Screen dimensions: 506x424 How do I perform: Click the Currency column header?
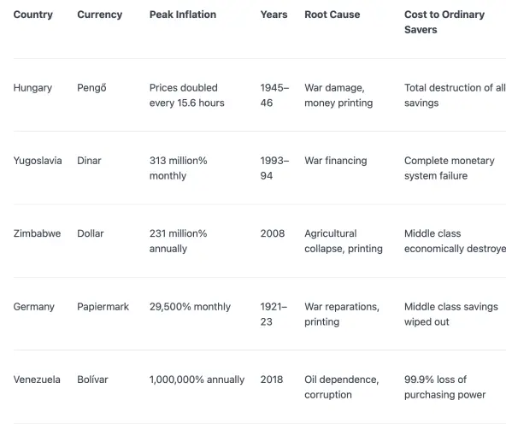coord(100,15)
